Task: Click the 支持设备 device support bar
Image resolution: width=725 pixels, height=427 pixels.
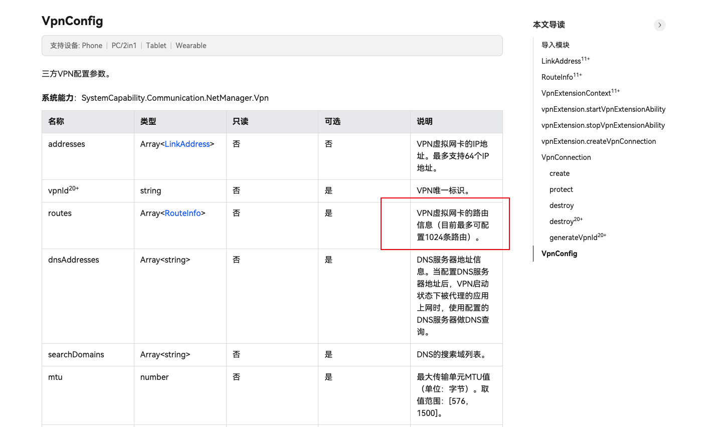Action: 272,46
